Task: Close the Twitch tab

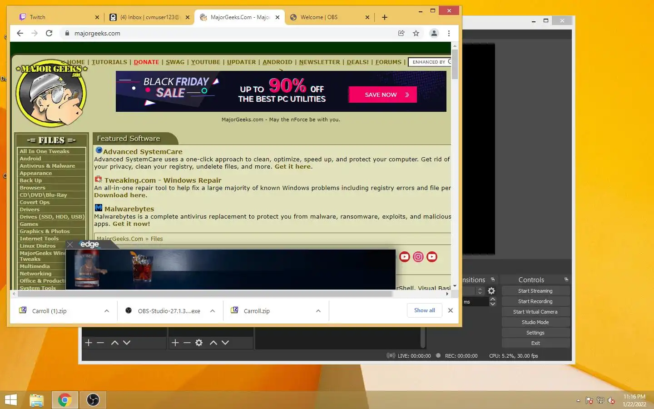Action: [97, 17]
